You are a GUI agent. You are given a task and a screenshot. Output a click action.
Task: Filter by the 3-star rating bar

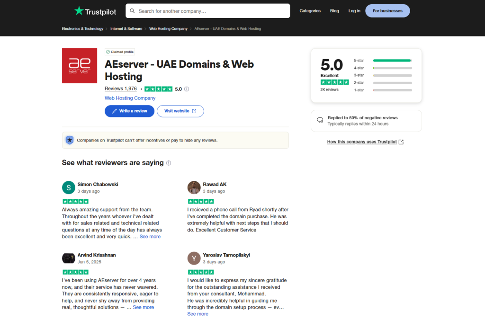click(383, 75)
